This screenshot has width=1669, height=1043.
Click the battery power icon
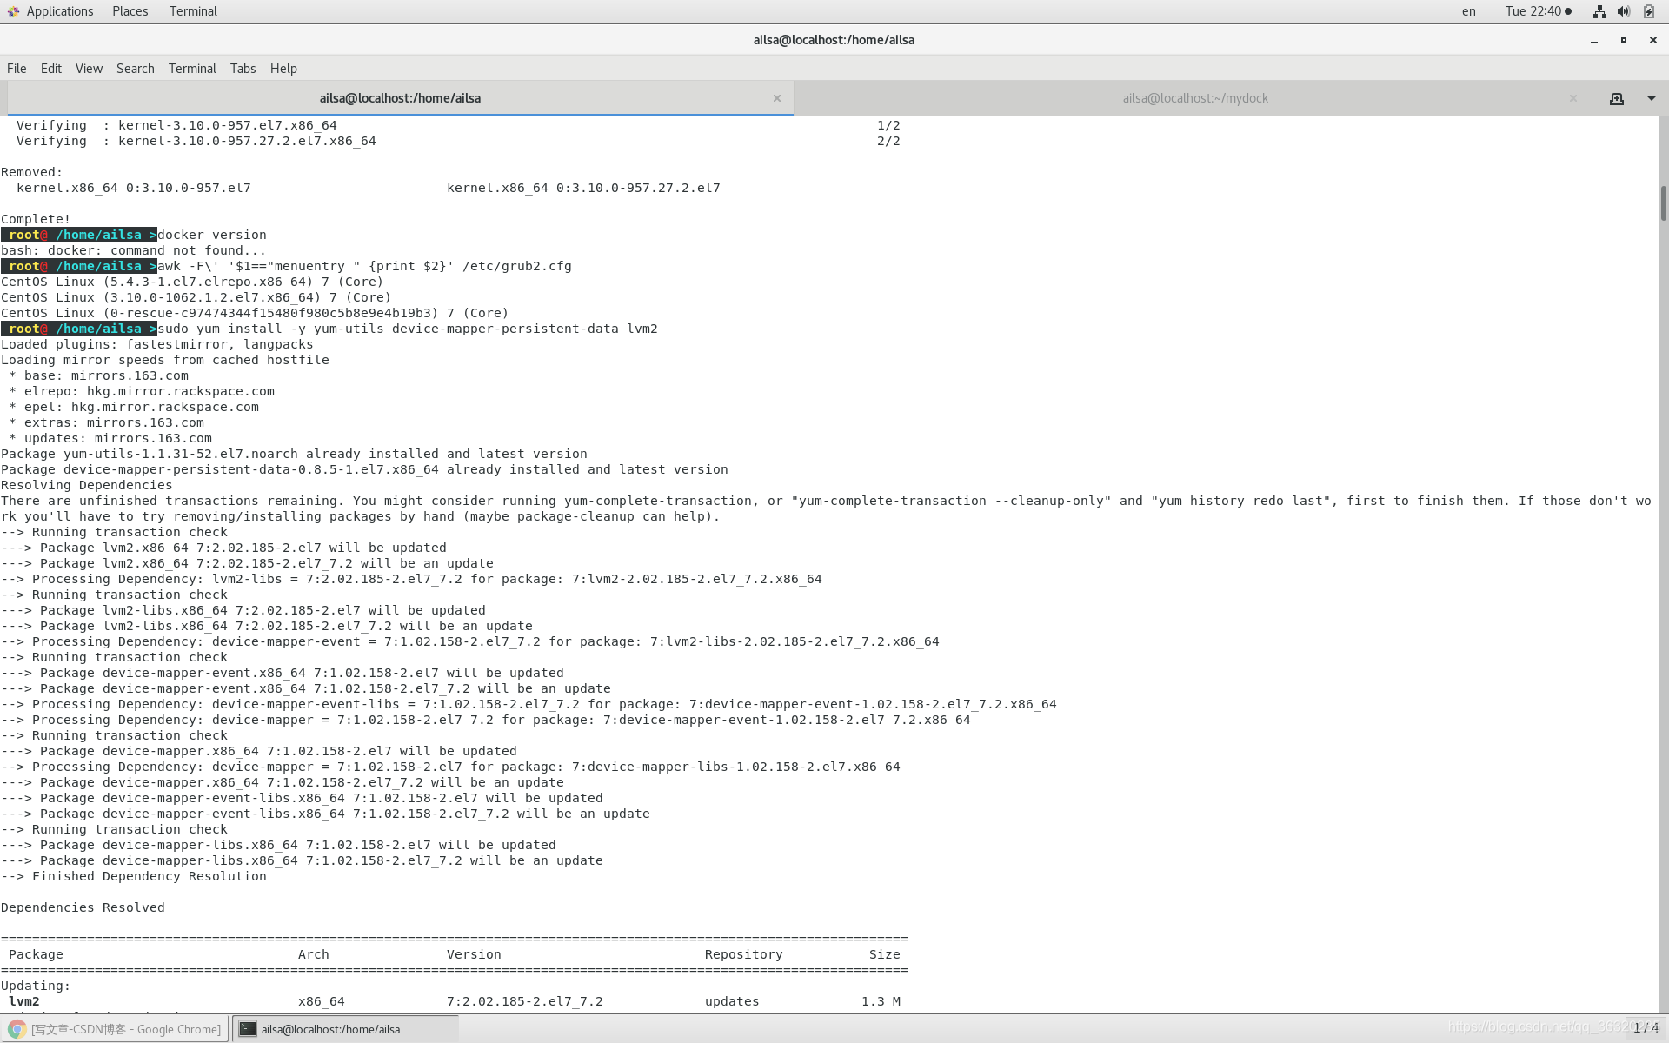tap(1648, 11)
